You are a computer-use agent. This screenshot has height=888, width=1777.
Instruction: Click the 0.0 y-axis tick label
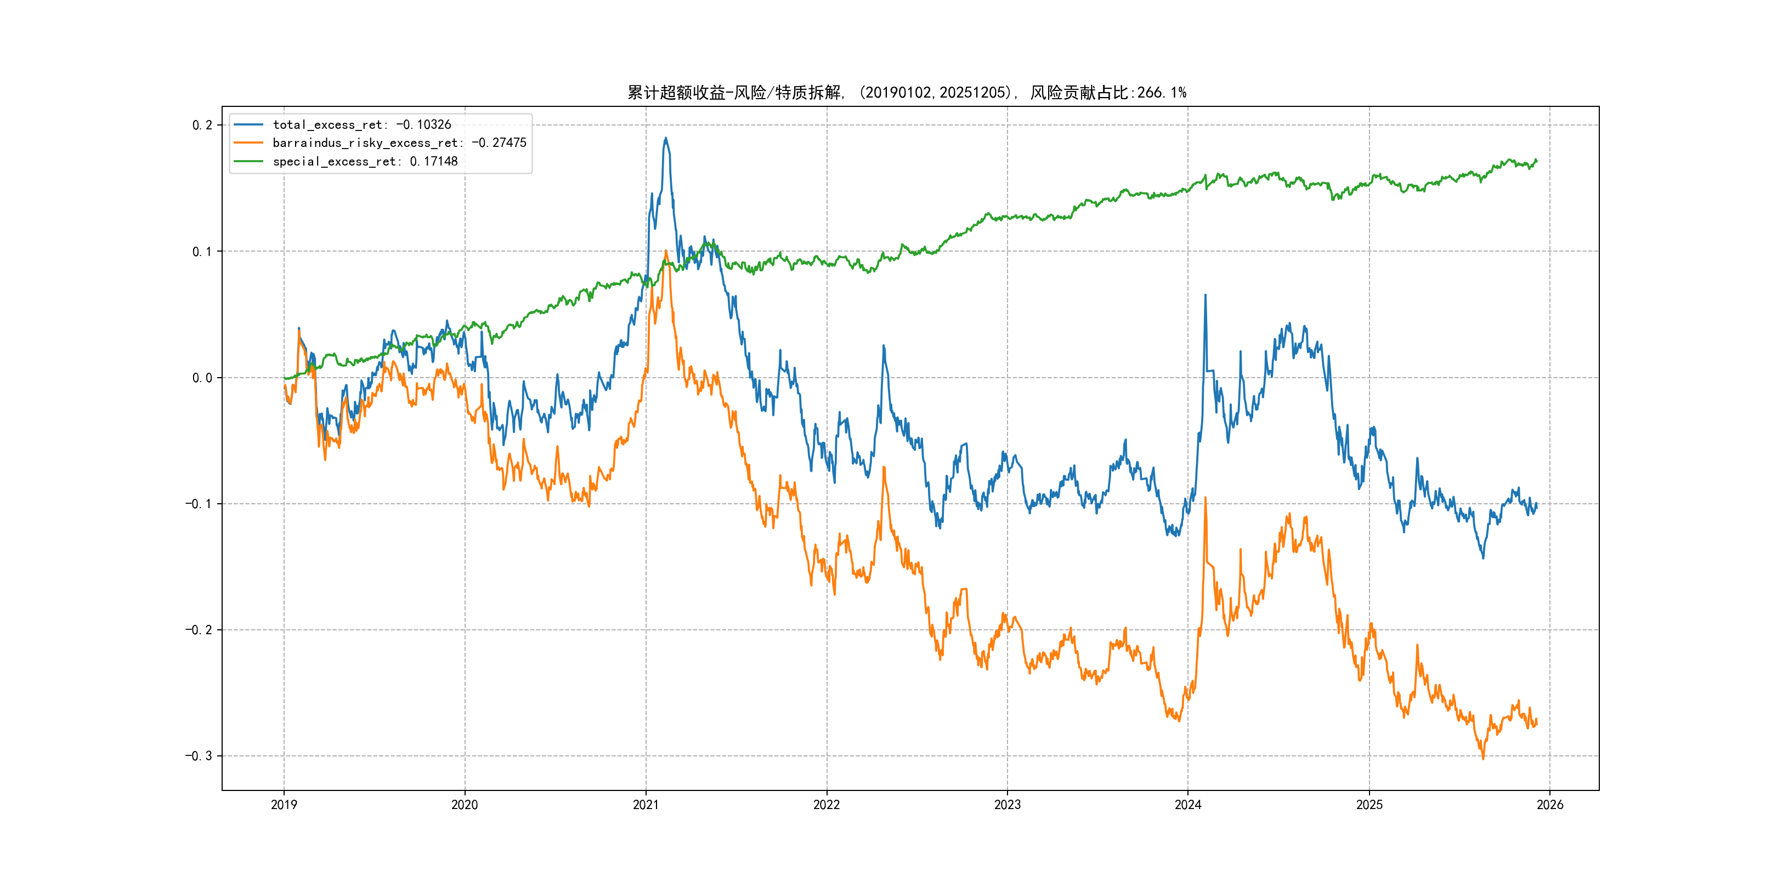(202, 378)
